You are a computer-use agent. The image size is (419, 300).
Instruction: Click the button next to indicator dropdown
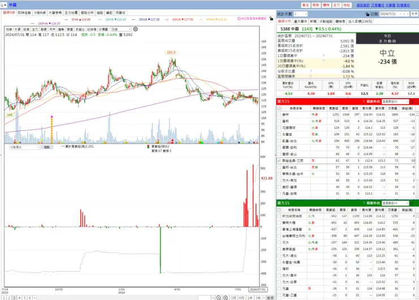coord(47,147)
